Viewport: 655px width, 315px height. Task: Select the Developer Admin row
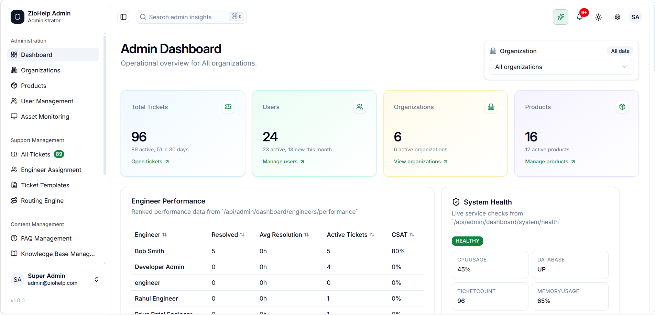coord(277,267)
